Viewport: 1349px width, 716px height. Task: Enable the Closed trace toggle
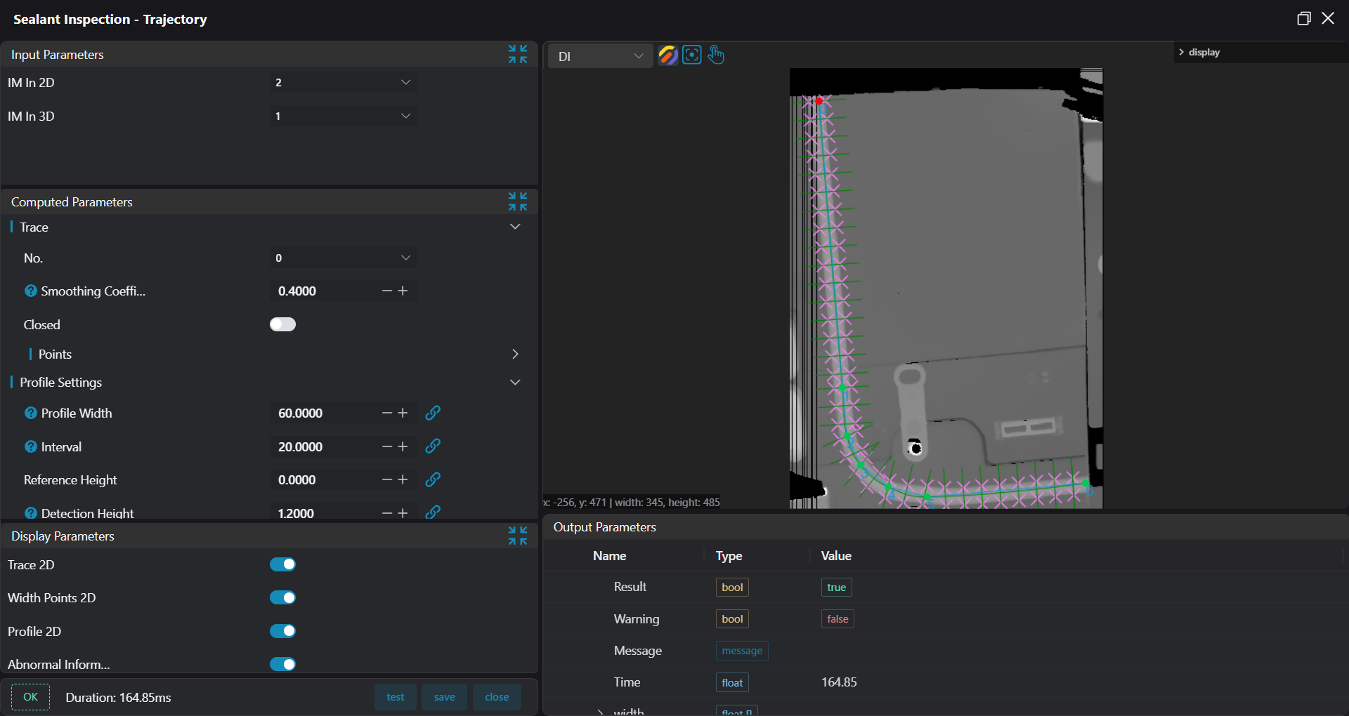[x=282, y=324]
